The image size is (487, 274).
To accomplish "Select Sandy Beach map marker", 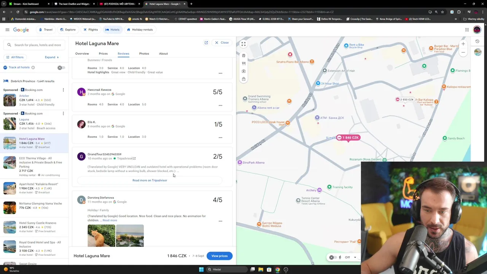I will coord(445,138).
